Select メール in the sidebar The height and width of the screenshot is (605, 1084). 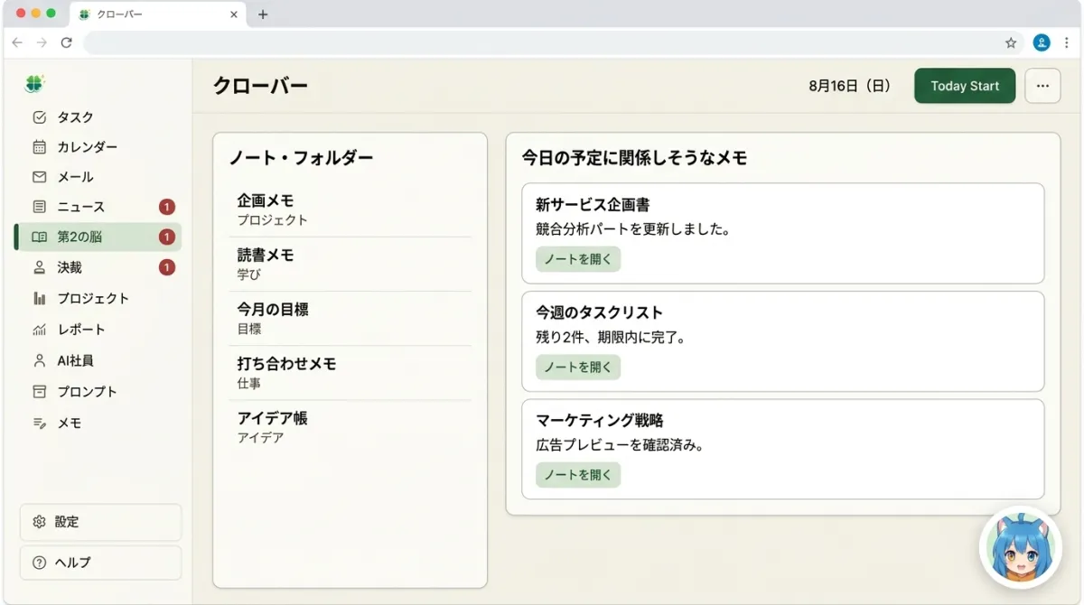(x=98, y=177)
